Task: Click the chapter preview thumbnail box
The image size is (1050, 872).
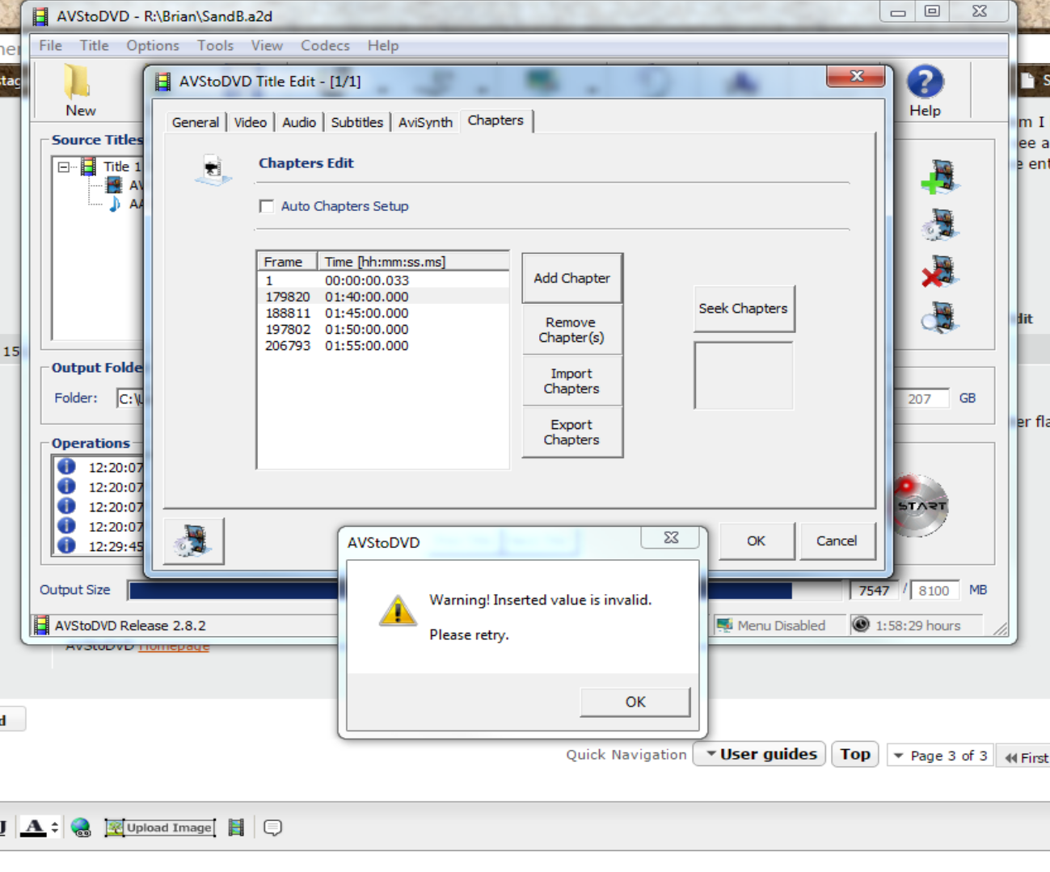Action: (744, 376)
